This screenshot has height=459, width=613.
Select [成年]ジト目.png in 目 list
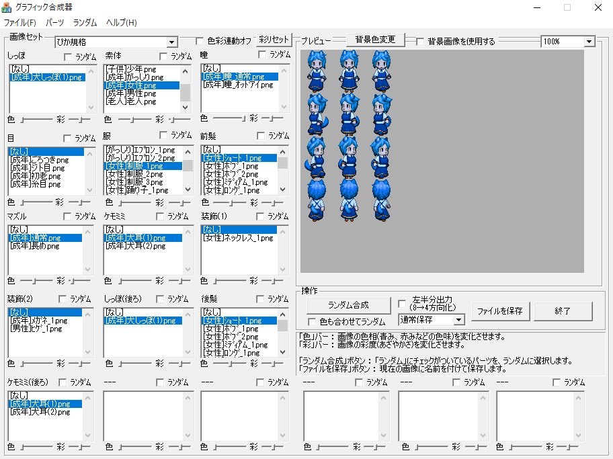[x=46, y=168]
